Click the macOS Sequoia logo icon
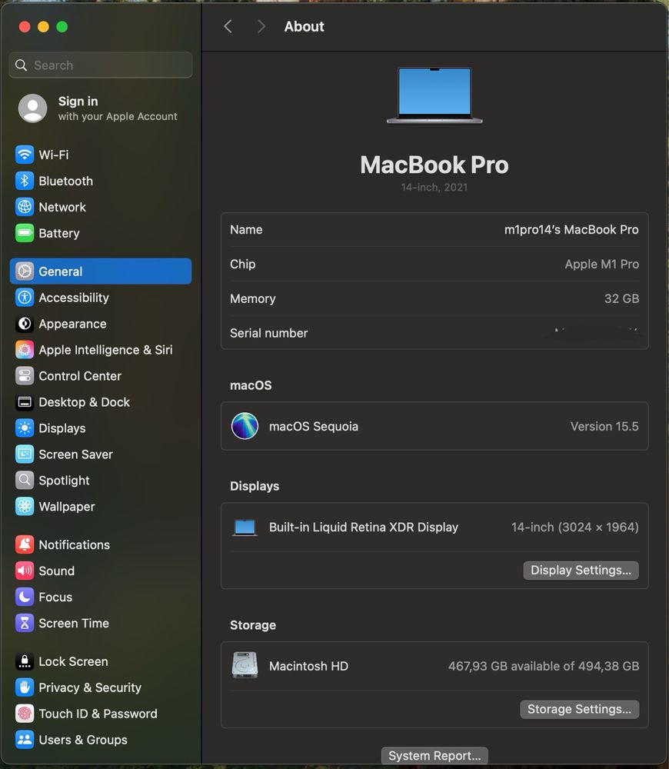The image size is (669, 769). pos(245,426)
